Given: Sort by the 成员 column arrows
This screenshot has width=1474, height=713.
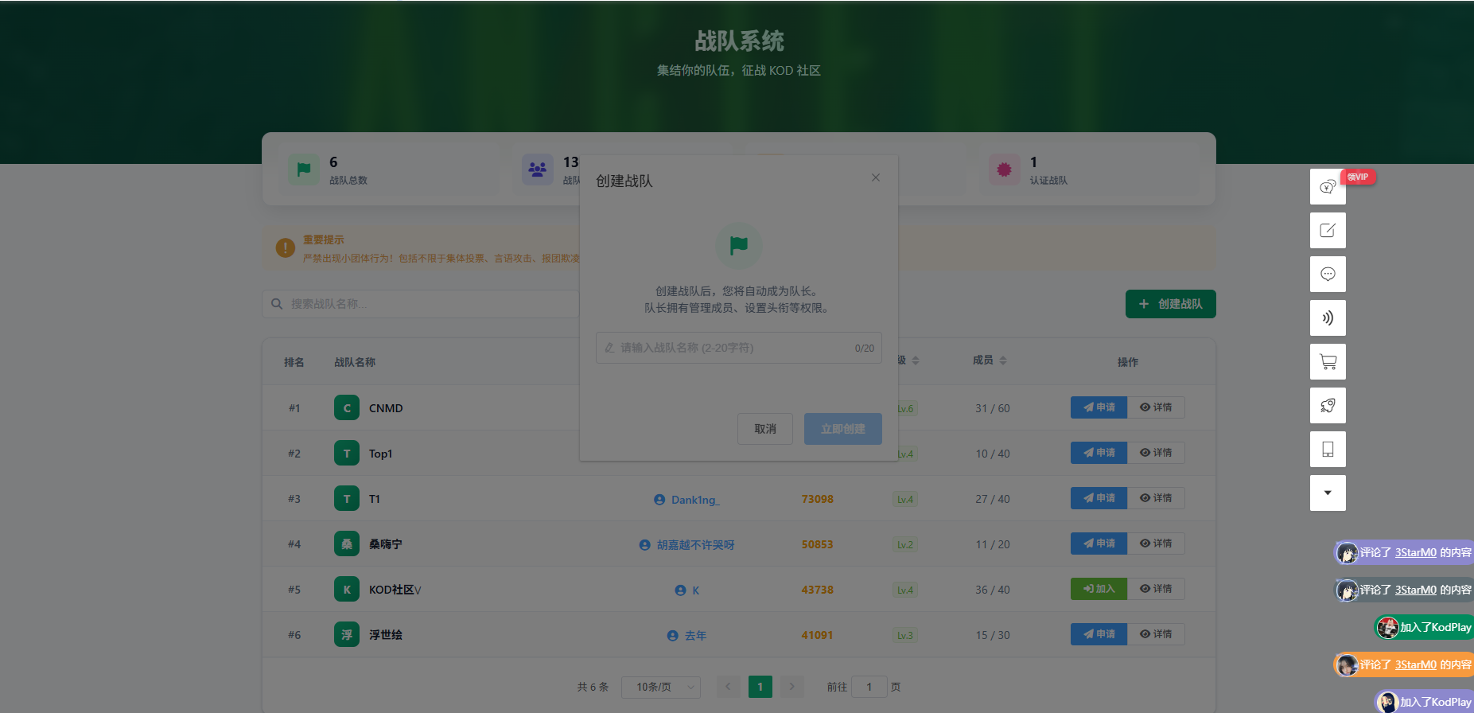Looking at the screenshot, I should coord(1002,360).
